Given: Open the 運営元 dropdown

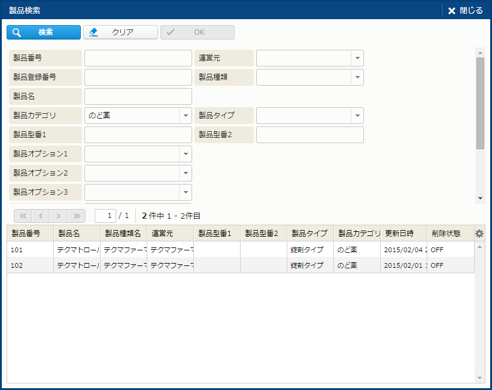Looking at the screenshot, I should coord(357,58).
